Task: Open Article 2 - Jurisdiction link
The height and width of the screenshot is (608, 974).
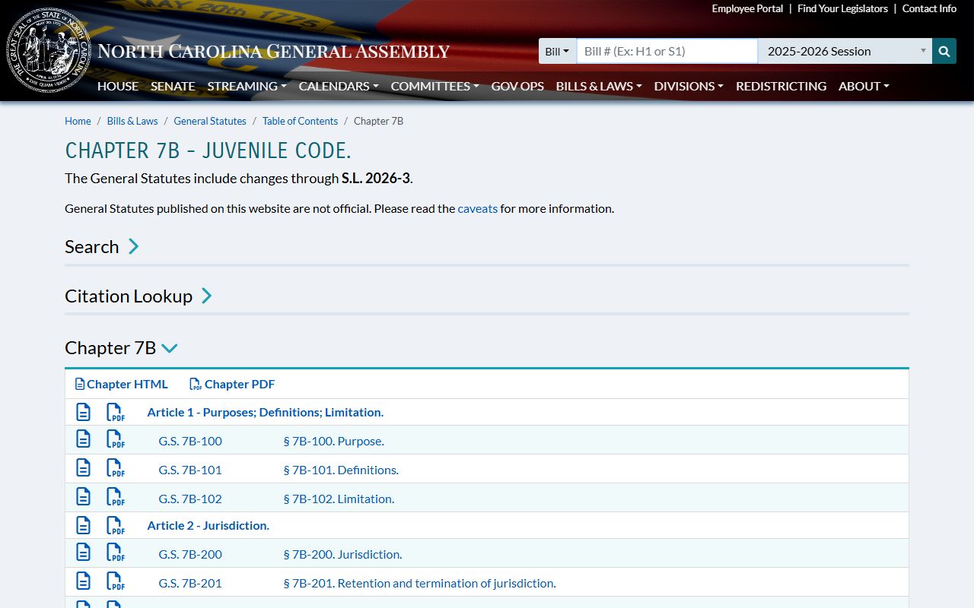Action: coord(208,525)
